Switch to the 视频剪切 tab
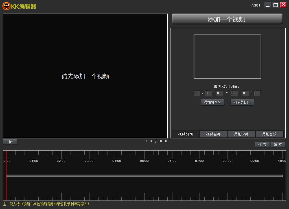Image resolution: width=289 pixels, height=209 pixels. pos(185,134)
